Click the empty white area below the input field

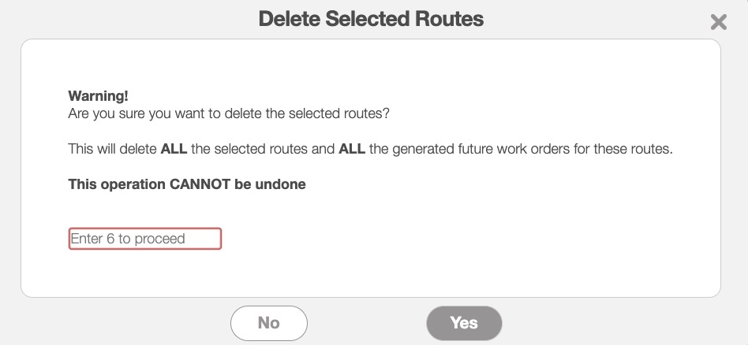371,273
